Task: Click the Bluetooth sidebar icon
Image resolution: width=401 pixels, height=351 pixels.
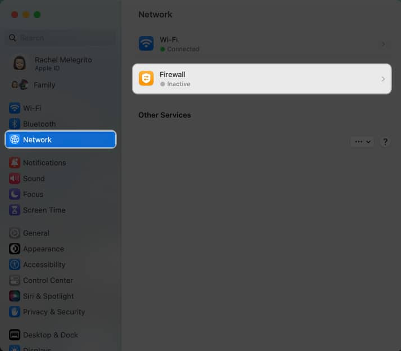Action: pyautogui.click(x=15, y=124)
